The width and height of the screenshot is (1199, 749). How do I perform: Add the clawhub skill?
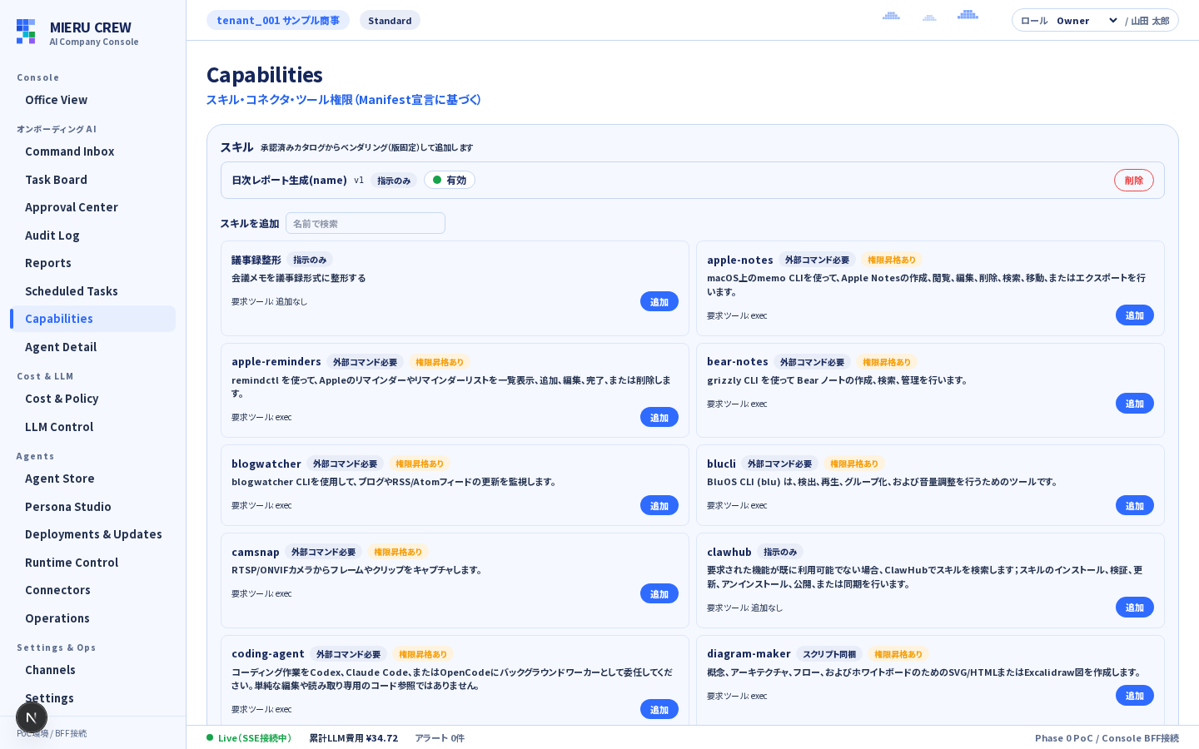1135,607
